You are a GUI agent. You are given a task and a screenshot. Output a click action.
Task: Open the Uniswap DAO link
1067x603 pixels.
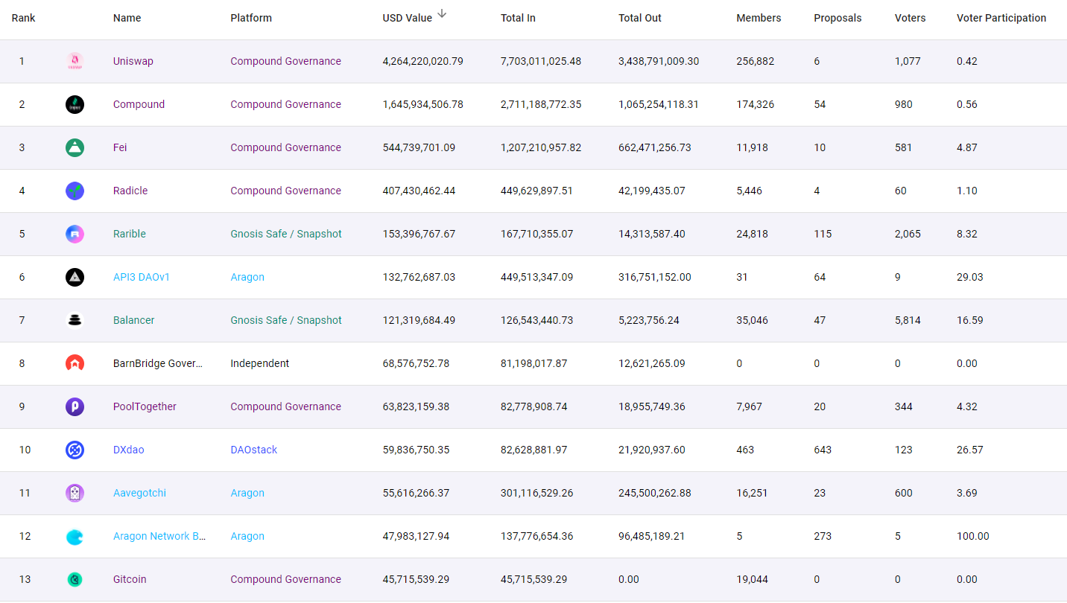point(133,61)
